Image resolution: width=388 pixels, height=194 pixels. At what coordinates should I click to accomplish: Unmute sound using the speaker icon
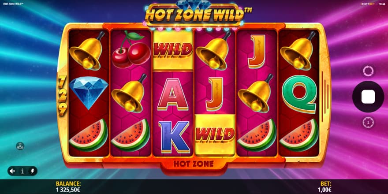pyautogui.click(x=12, y=171)
